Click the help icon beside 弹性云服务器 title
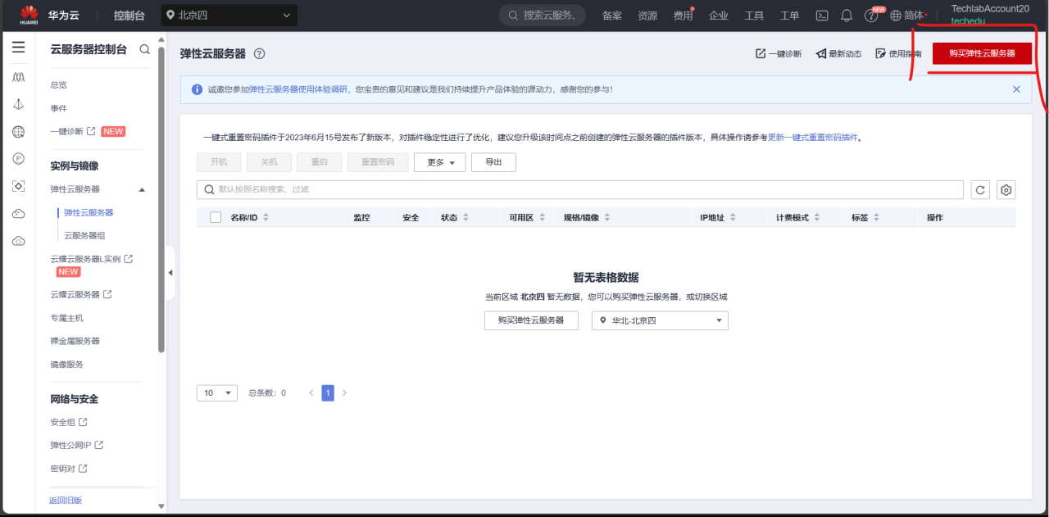Screen dimensions: 1049x517 click(x=258, y=54)
